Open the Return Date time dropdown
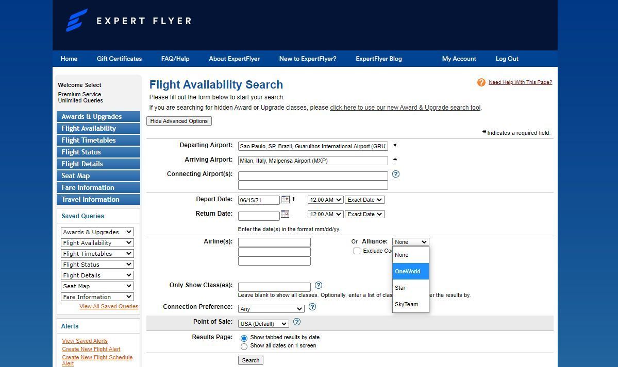The image size is (618, 367). click(x=326, y=214)
